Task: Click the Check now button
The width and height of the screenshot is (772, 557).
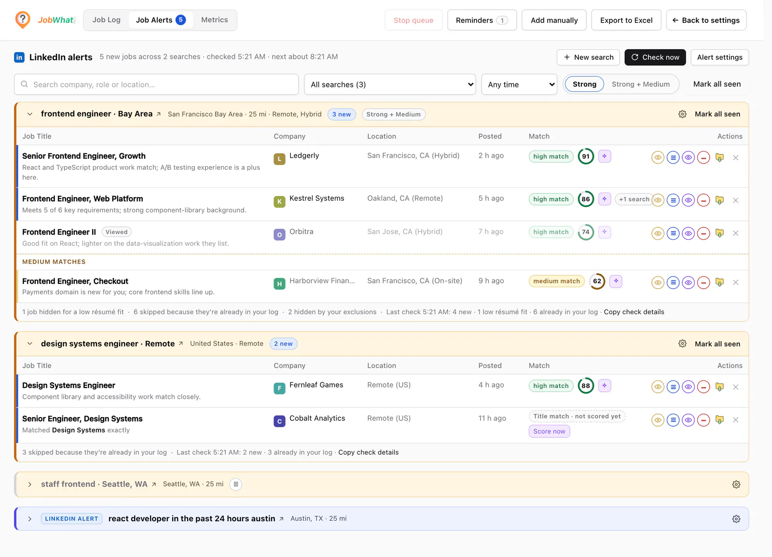Action: (655, 57)
